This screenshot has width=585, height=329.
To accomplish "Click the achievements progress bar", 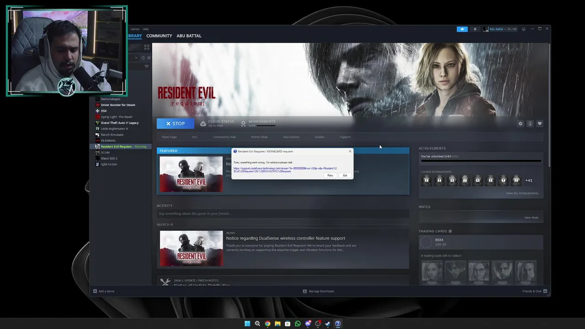I will pos(481,161).
